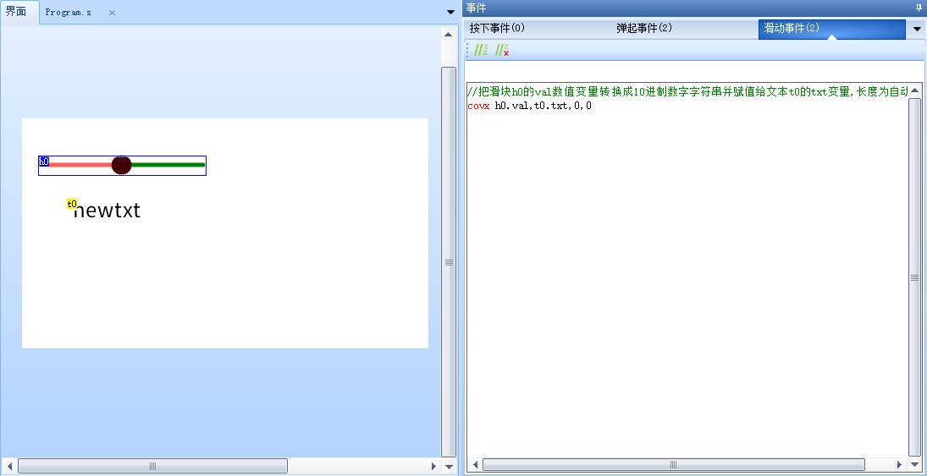Click the design canvas vertical scrollbar up arrow

(x=449, y=35)
